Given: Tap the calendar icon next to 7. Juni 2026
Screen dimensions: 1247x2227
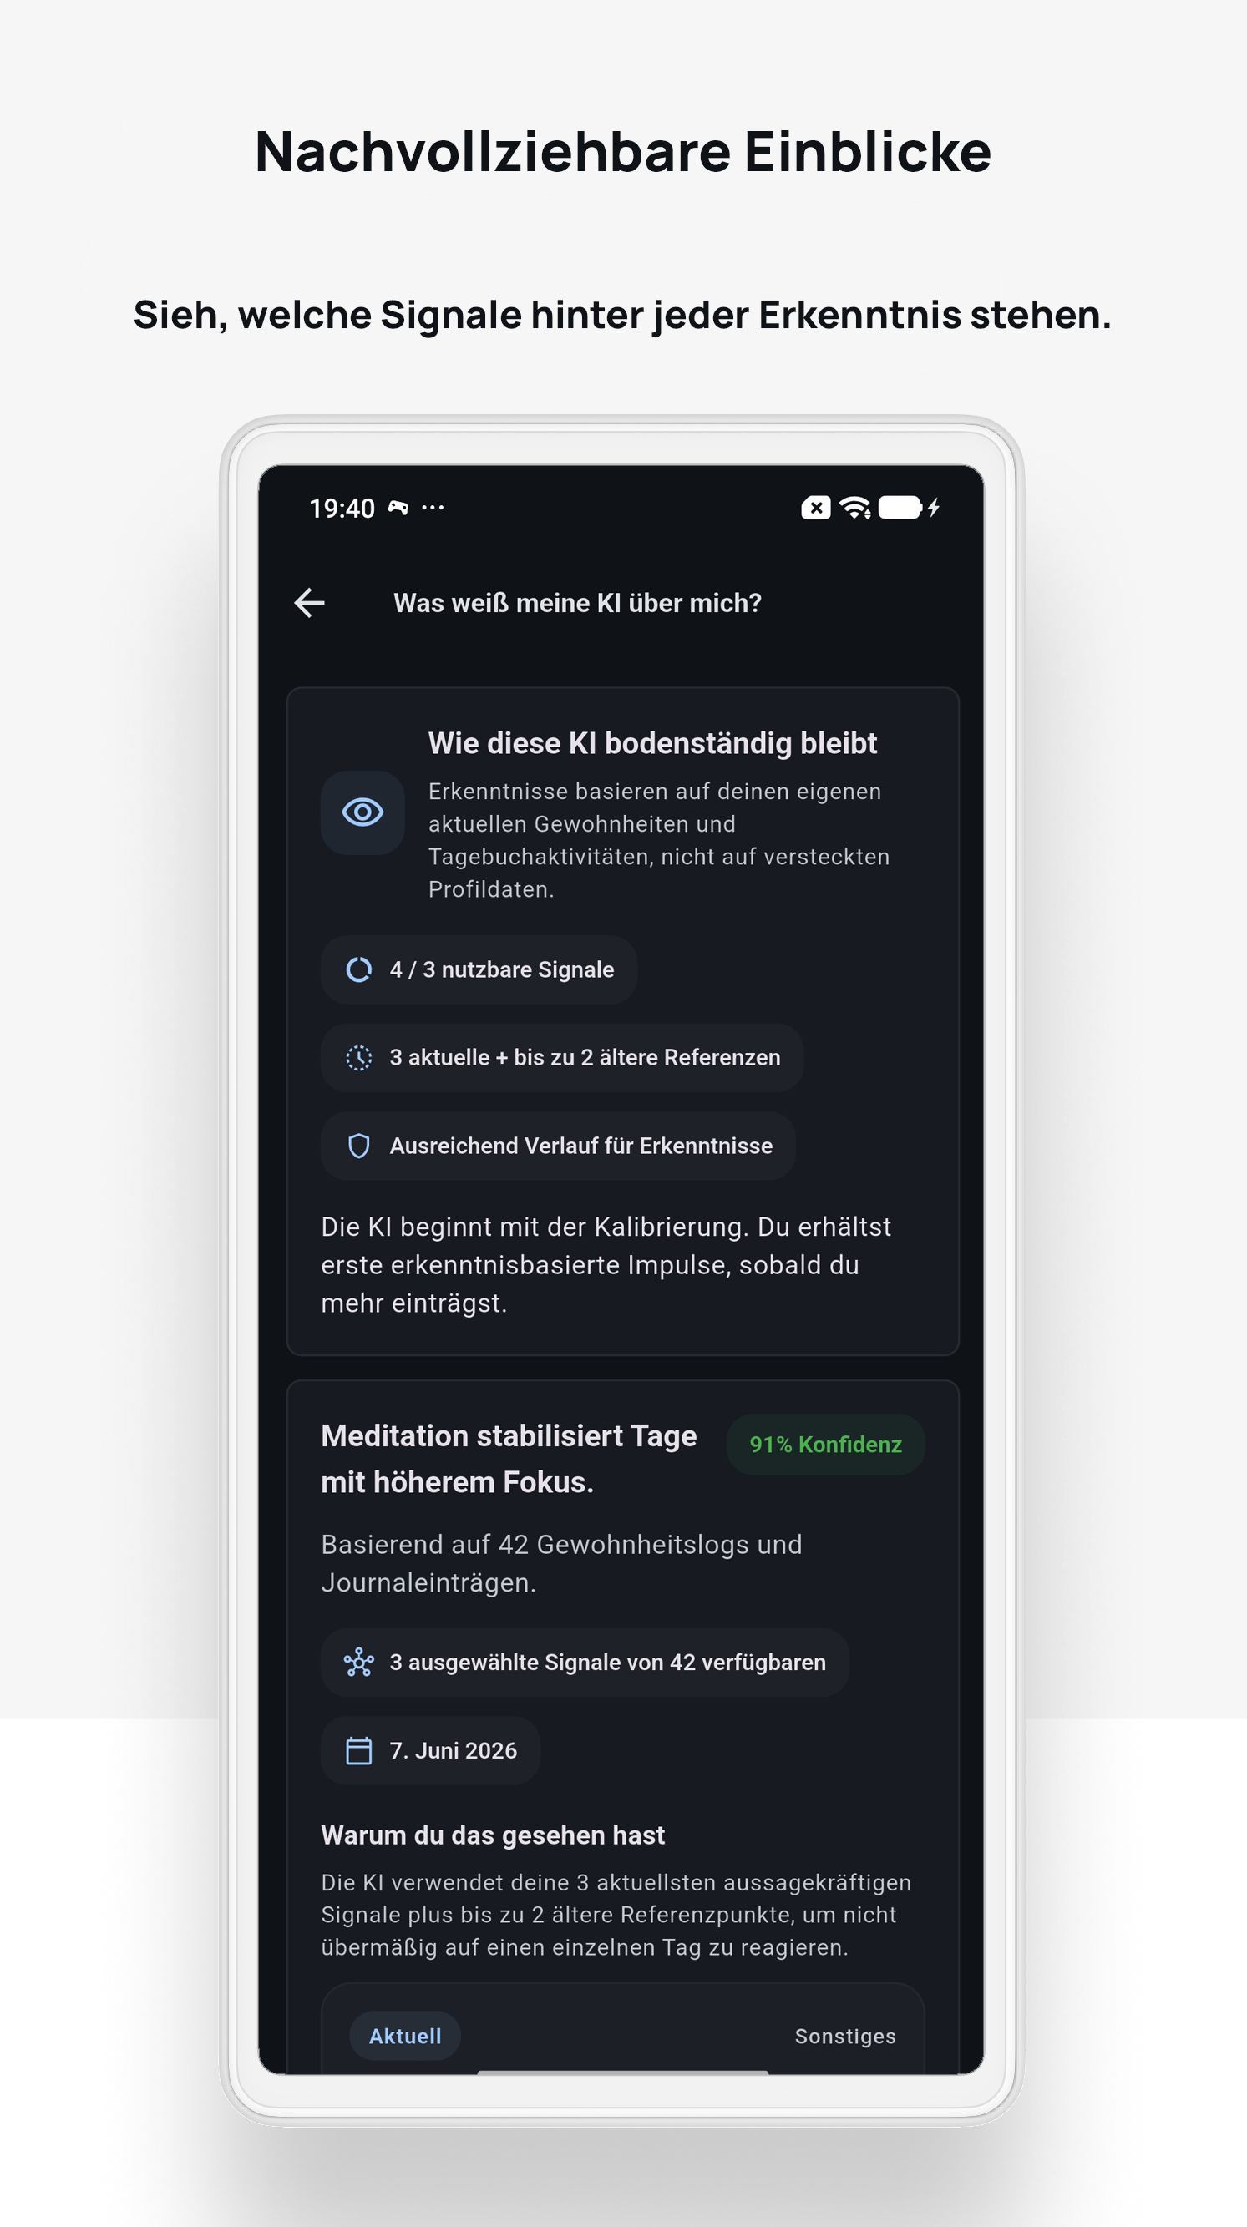Looking at the screenshot, I should 359,1751.
